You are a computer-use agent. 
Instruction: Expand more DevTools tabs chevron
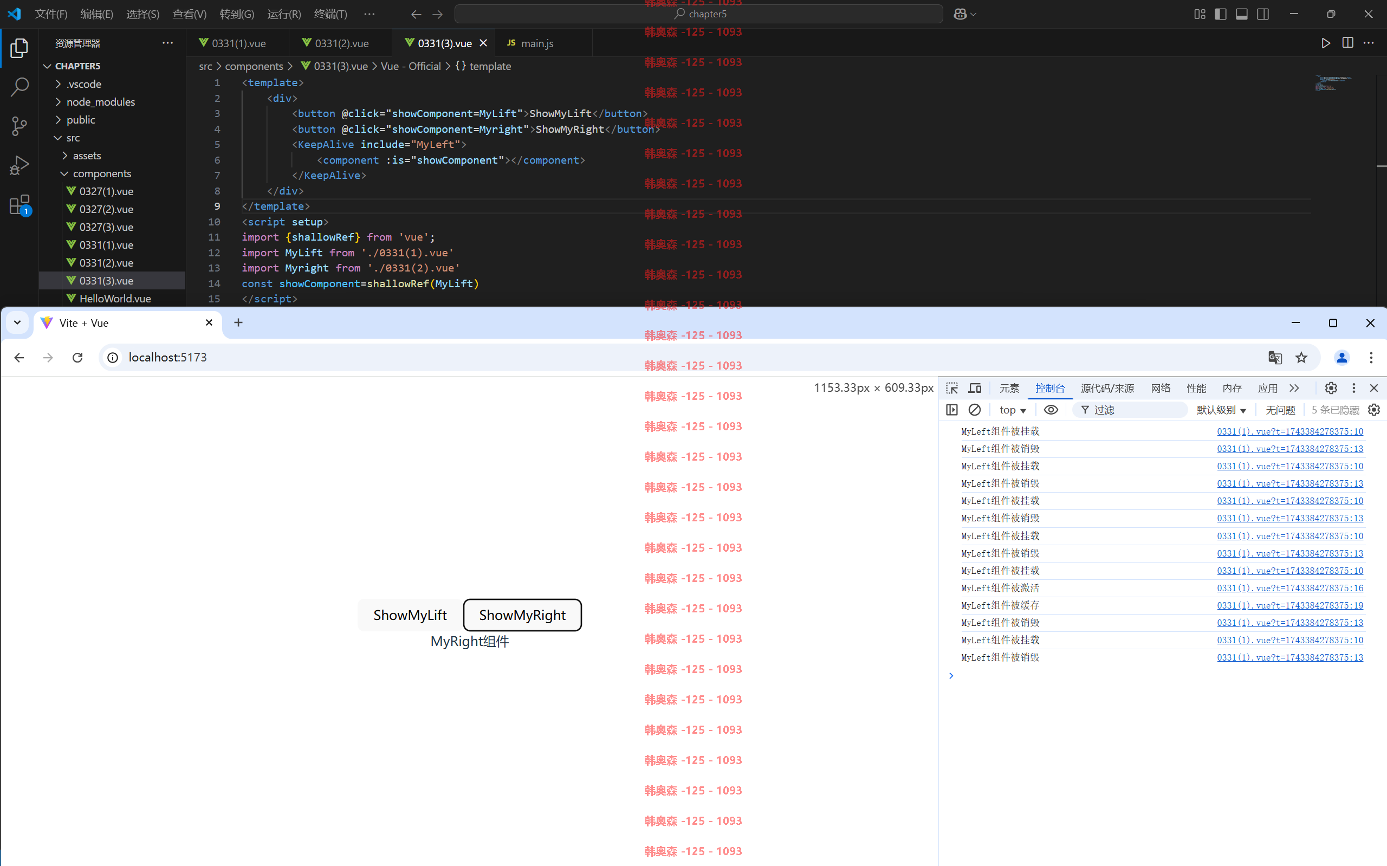point(1294,388)
